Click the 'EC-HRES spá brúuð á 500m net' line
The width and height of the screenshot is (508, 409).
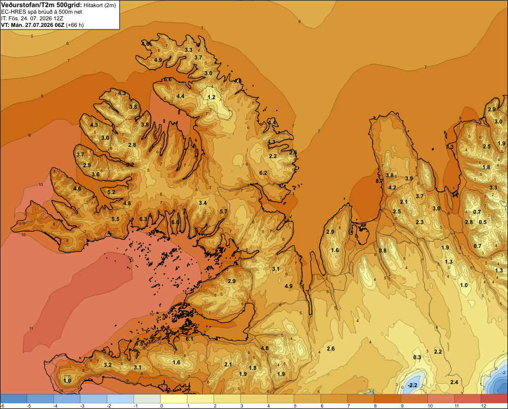click(x=42, y=12)
